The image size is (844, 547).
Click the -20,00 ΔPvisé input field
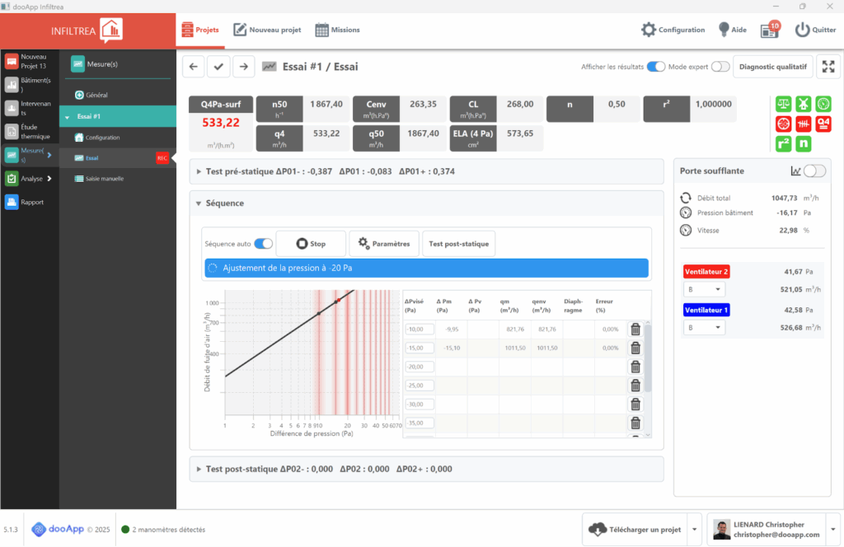pos(419,367)
